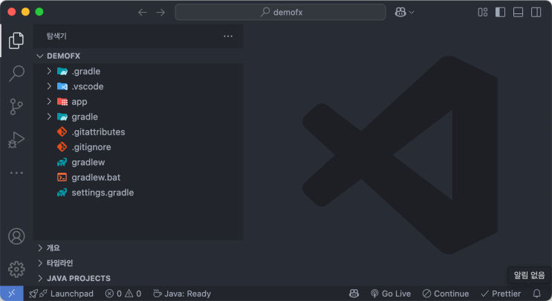Click the 탐색기 panel title

[x=56, y=36]
